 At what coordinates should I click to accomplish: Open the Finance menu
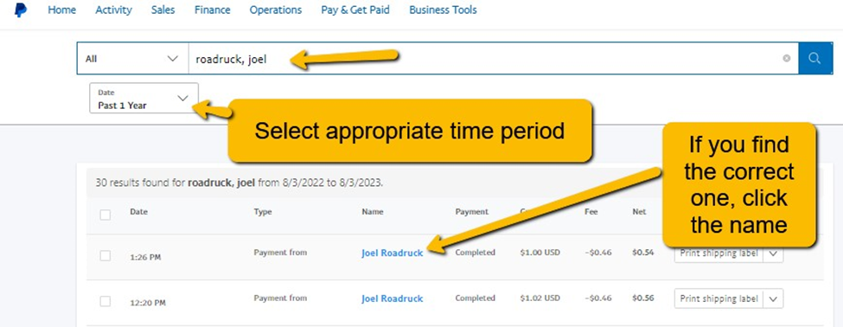tap(213, 10)
